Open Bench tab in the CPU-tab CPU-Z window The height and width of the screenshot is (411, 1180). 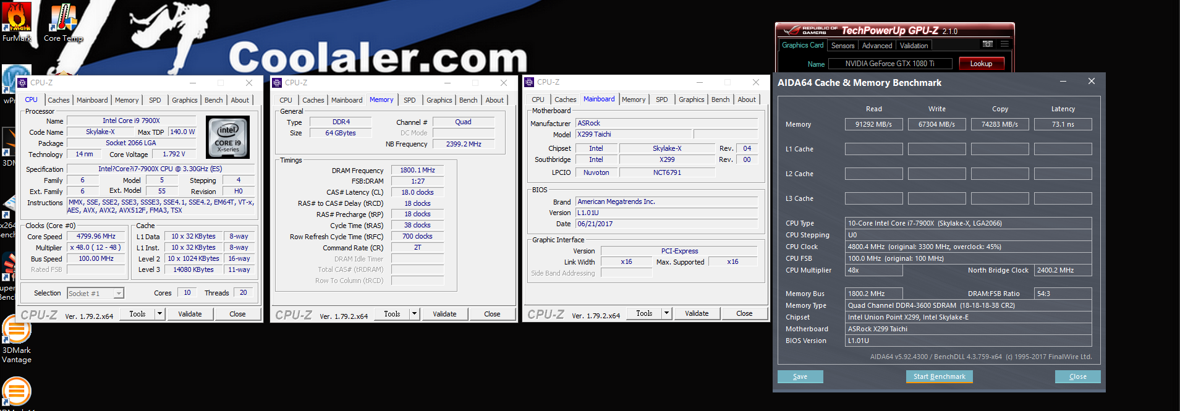[x=214, y=100]
